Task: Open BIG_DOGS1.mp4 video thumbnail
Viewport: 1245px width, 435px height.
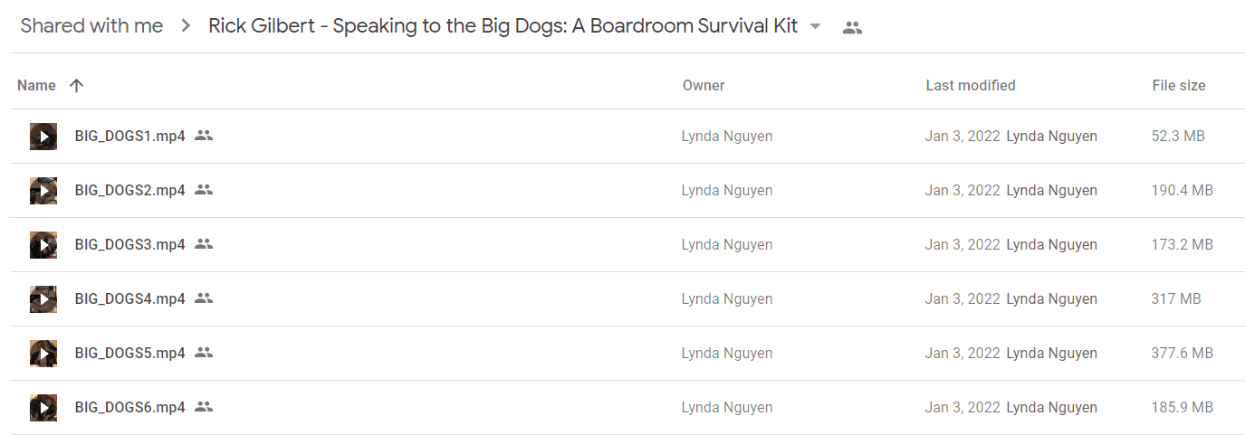Action: pos(43,137)
